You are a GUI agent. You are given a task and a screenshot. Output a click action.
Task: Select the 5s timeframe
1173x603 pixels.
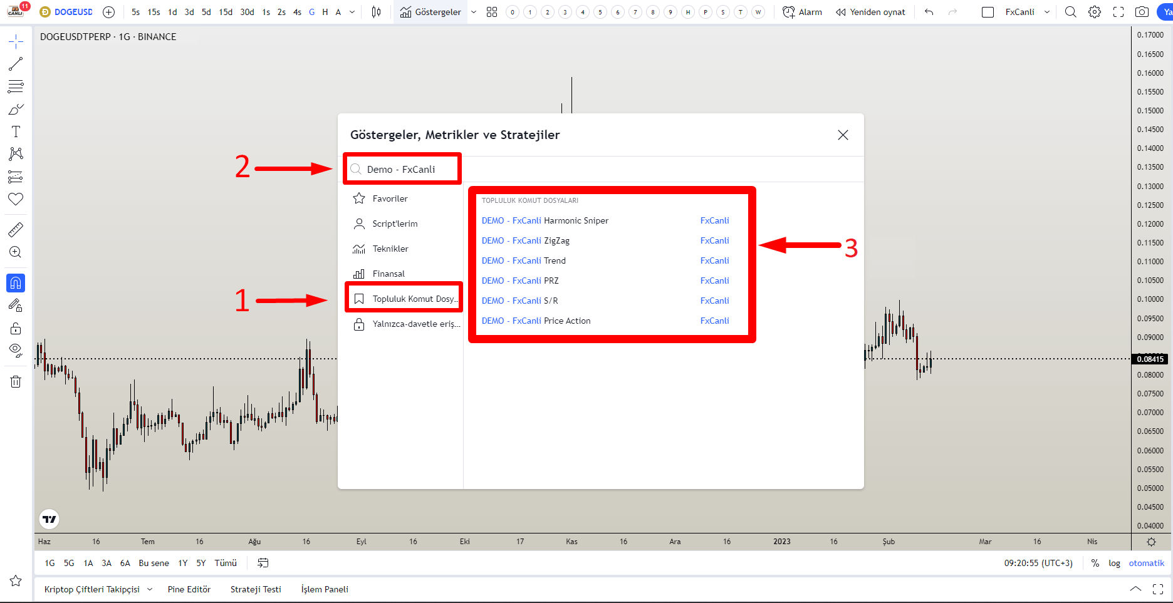(136, 12)
